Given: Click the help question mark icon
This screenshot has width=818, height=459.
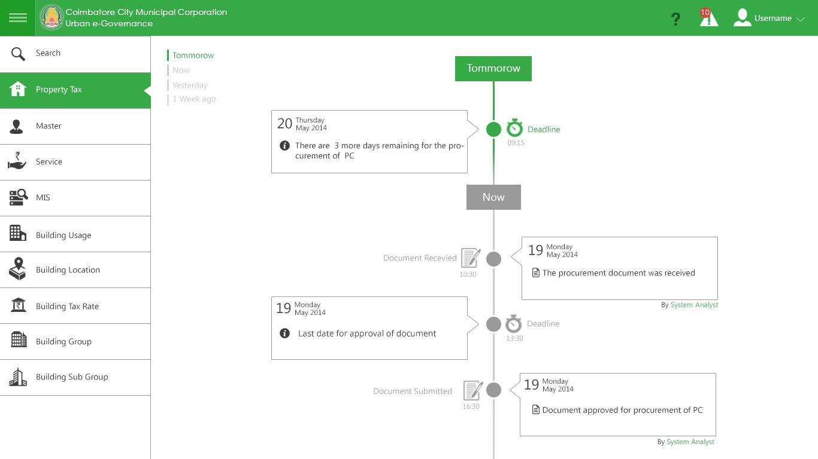Looking at the screenshot, I should coord(675,19).
